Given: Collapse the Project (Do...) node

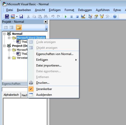Looking at the screenshot, I should click(4, 46).
